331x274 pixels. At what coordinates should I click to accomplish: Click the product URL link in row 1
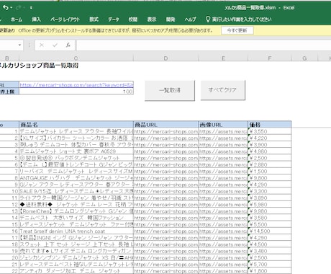click(166, 131)
